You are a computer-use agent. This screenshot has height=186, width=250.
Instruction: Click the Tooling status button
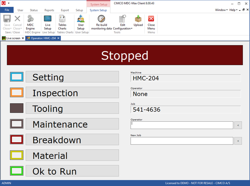pyautogui.click(x=72, y=108)
